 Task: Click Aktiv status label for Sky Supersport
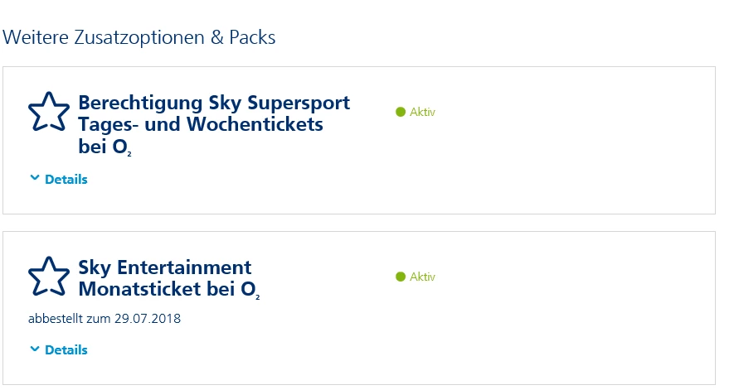422,113
